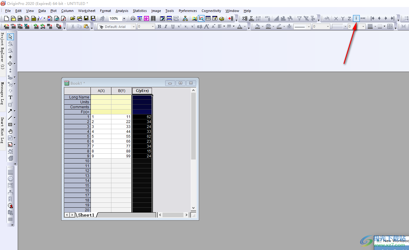Click the Add or Remove Data Filter funnel icon
This screenshot has width=409, height=250.
coord(299,18)
